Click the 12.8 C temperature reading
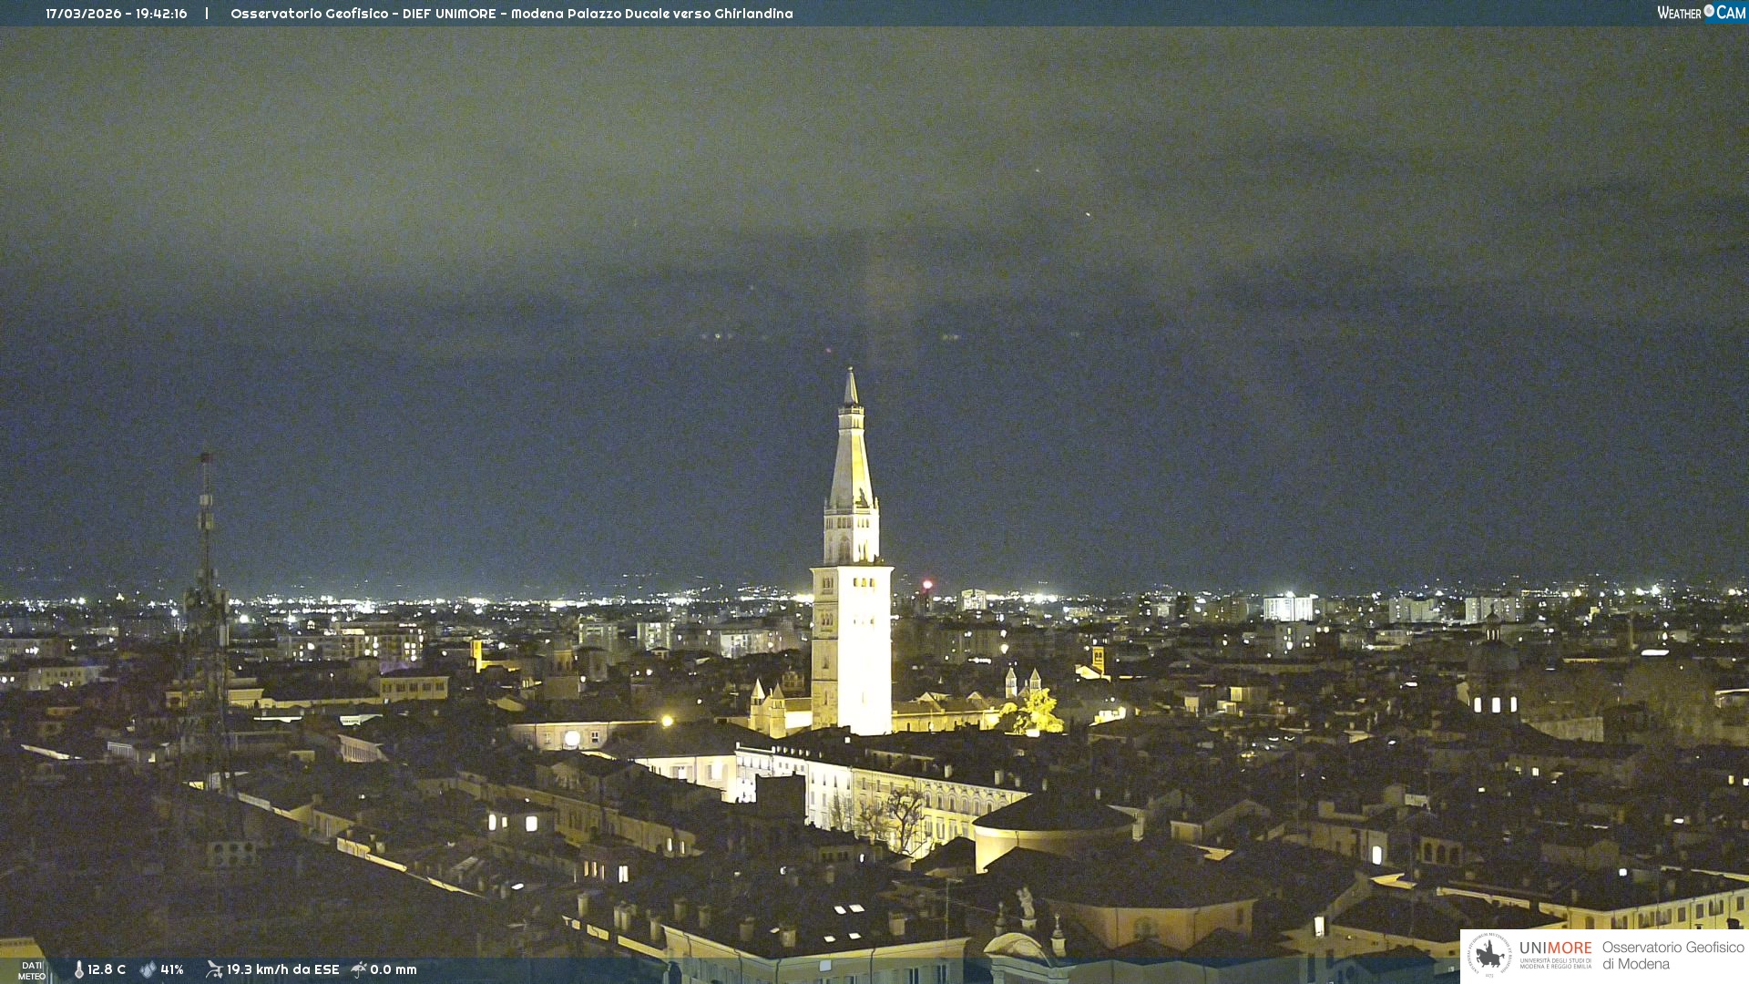The width and height of the screenshot is (1749, 984). tap(107, 969)
